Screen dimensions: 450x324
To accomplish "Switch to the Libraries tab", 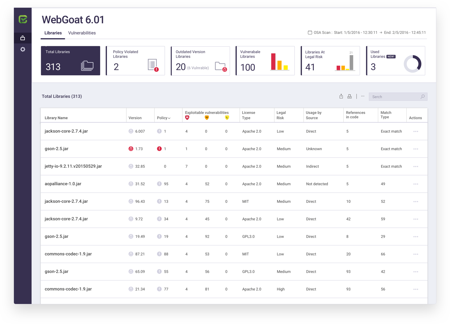I will pos(53,33).
